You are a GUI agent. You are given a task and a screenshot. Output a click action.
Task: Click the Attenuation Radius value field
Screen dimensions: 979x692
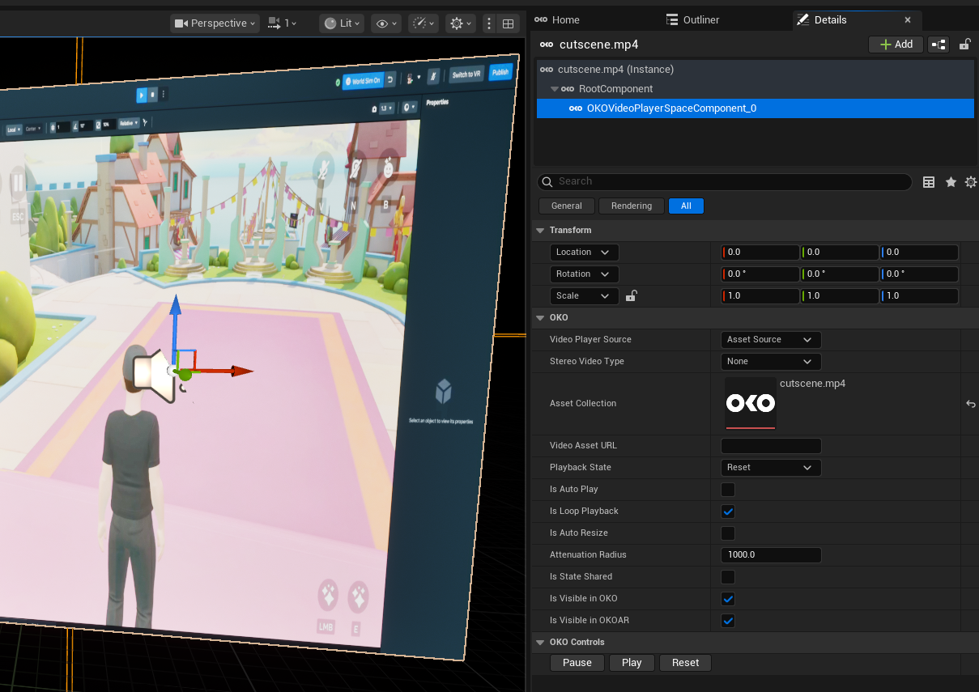[771, 555]
